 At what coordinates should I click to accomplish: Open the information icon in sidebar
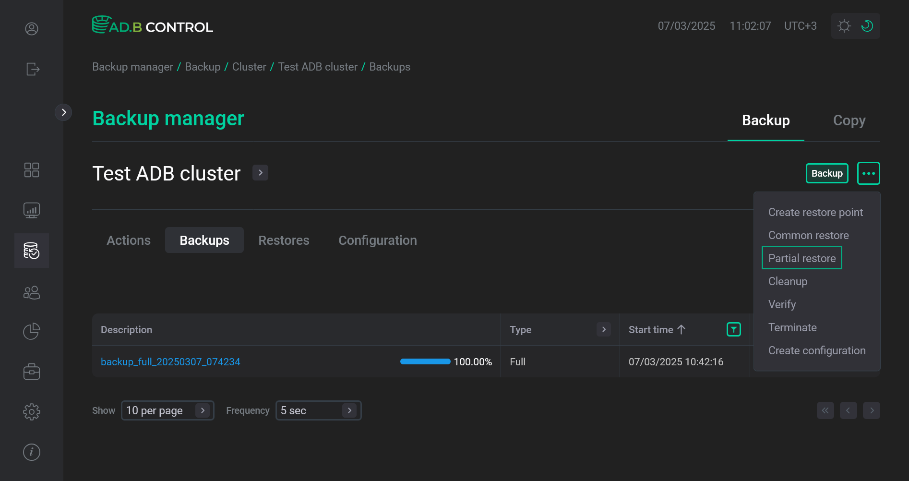coord(32,452)
